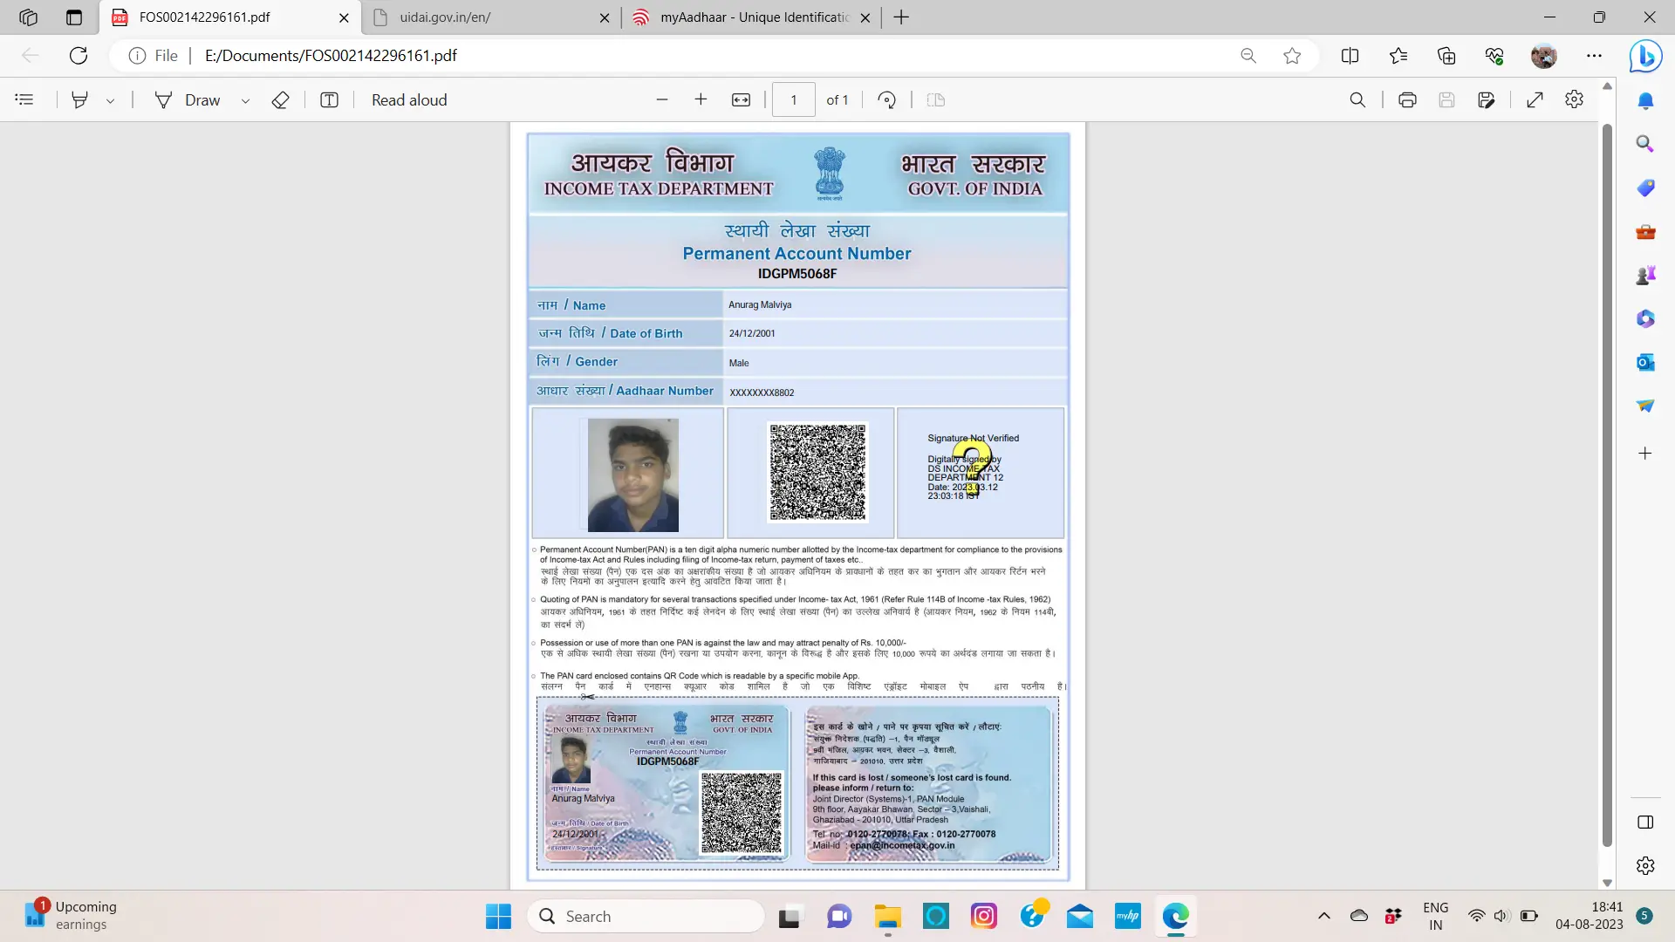This screenshot has width=1675, height=942.
Task: Expand the Draw options dropdown
Action: click(x=246, y=101)
